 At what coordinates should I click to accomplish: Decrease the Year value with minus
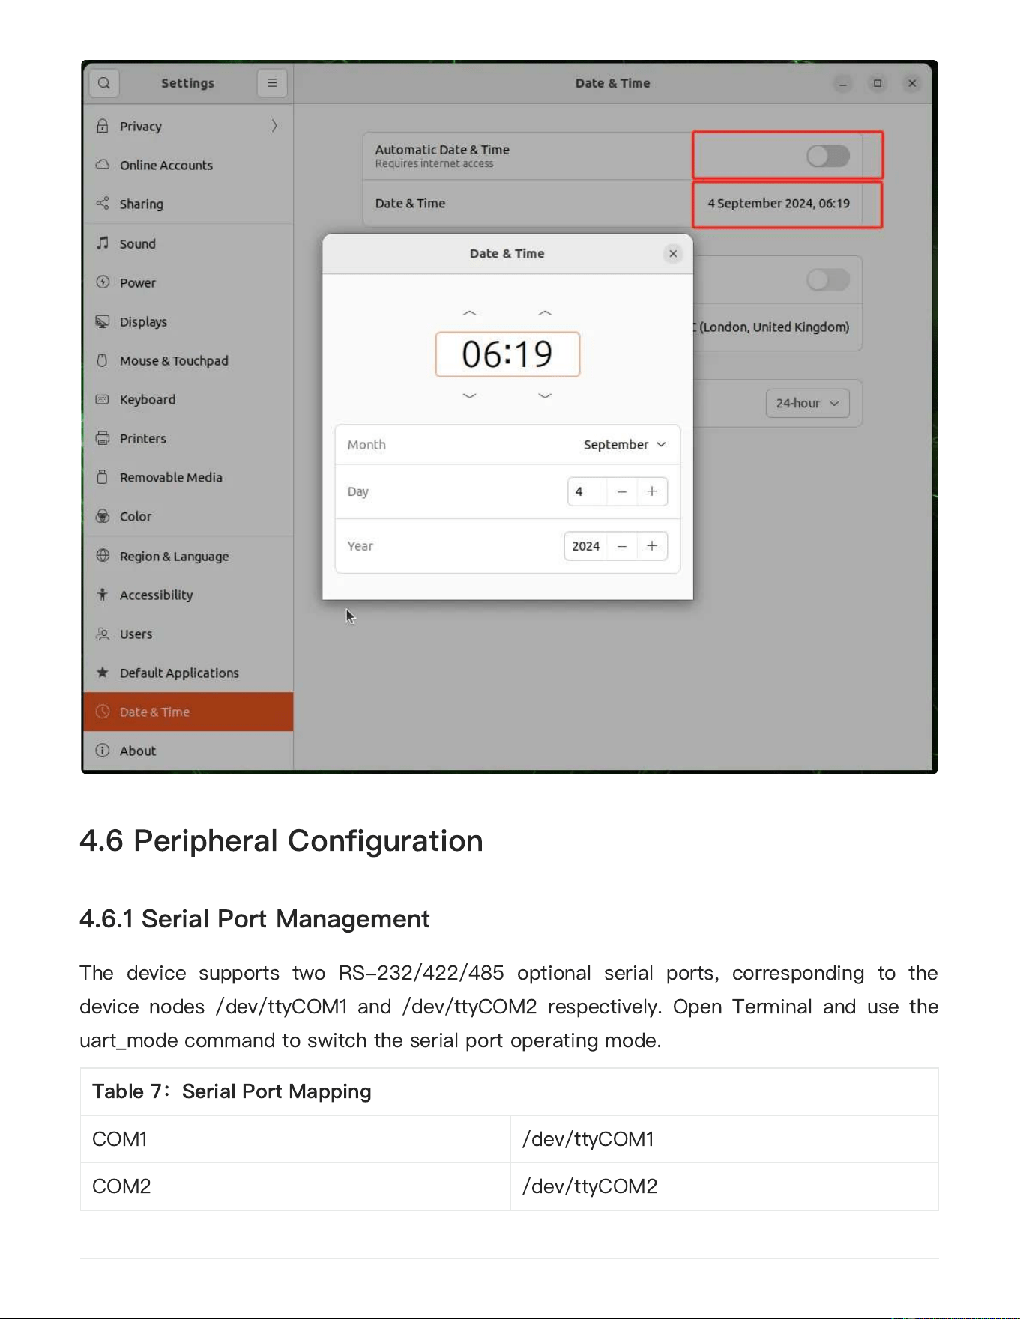[x=622, y=546]
